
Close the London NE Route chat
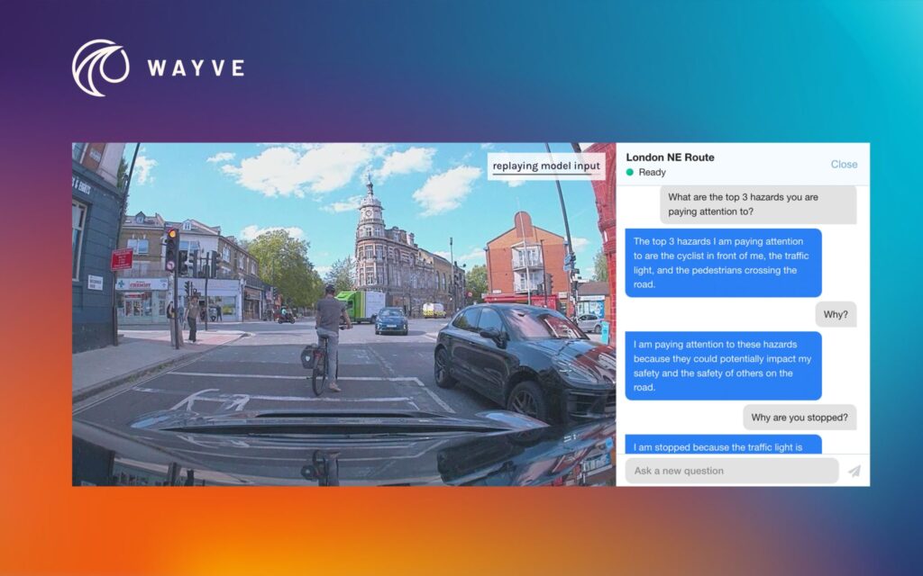[x=844, y=165]
